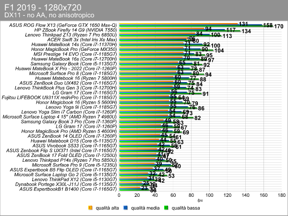Image resolution: width=288 pixels, height=216 pixels.
Task: Select the 'qualità bassa' legend label
Action: point(186,208)
